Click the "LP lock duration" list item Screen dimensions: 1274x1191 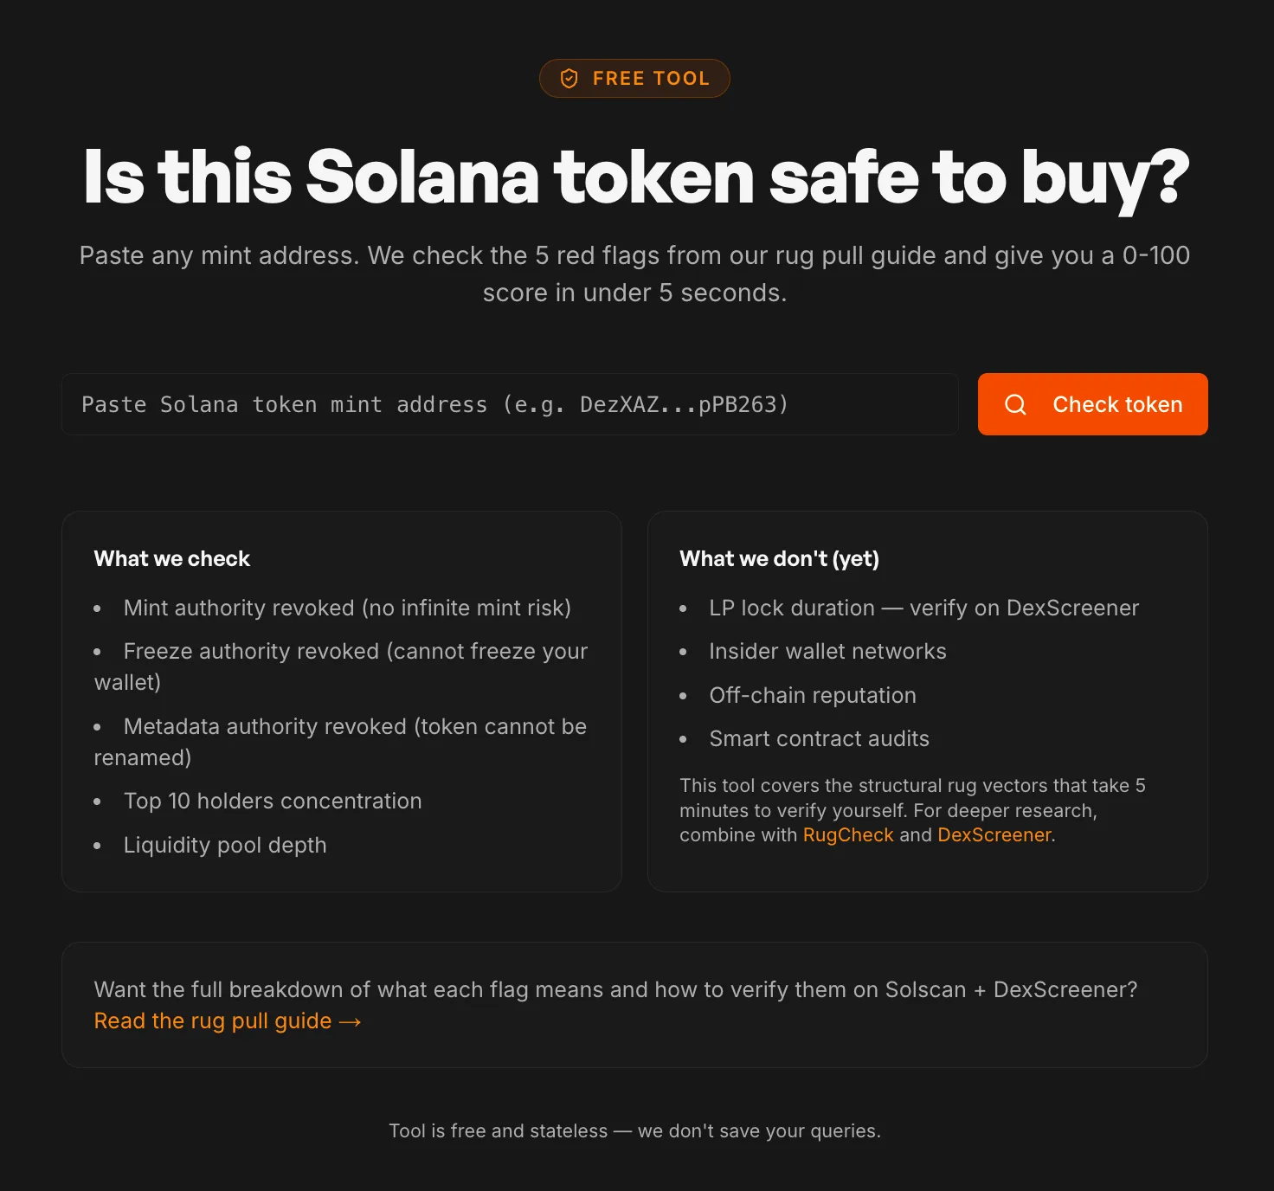[x=923, y=608]
